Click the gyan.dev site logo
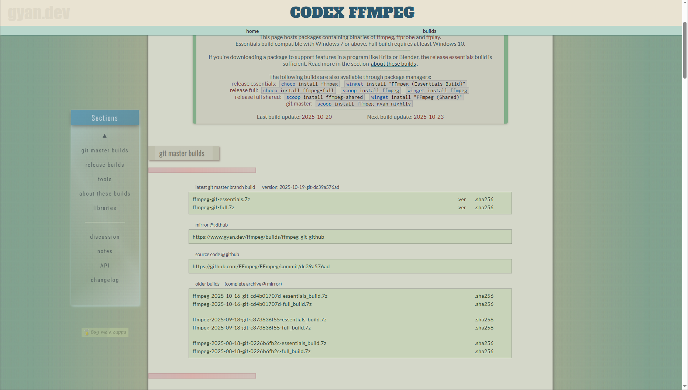The height and width of the screenshot is (390, 688). point(39,13)
